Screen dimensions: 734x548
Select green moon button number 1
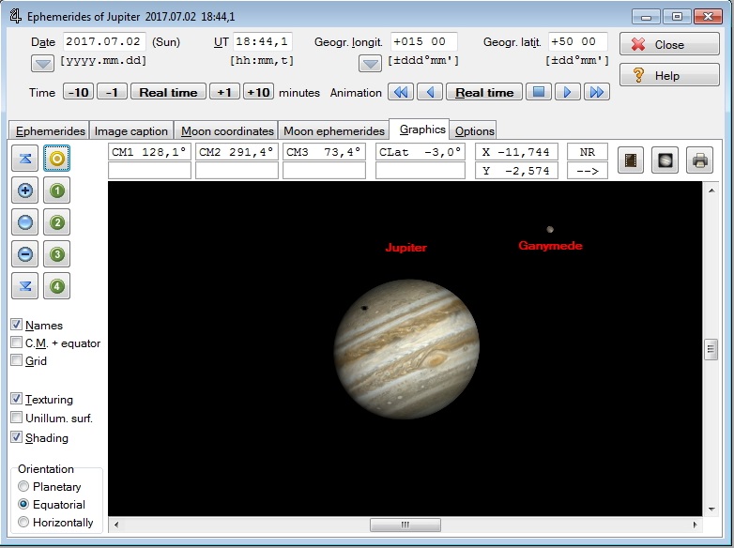click(x=57, y=191)
